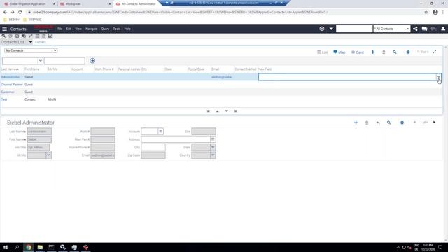Click the Address input field in the form
Screen dimensions: 448x252
(x=176, y=139)
